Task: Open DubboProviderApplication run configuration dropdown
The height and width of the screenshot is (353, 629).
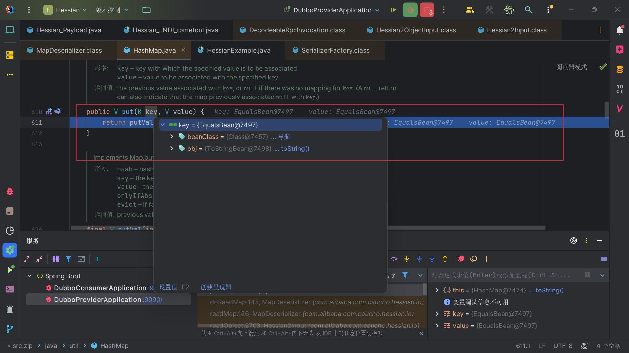Action: point(332,10)
